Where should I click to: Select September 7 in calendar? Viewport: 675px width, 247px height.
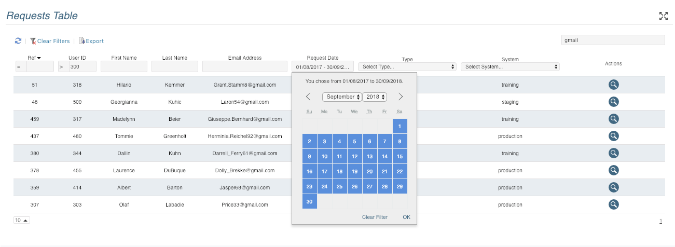click(385, 141)
